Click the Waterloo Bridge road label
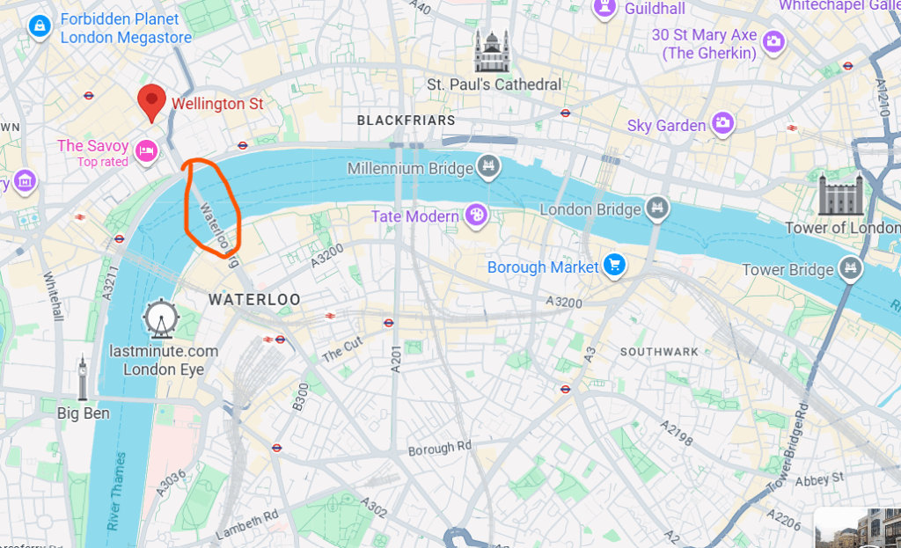Viewport: 901px width, 548px height. [x=218, y=234]
